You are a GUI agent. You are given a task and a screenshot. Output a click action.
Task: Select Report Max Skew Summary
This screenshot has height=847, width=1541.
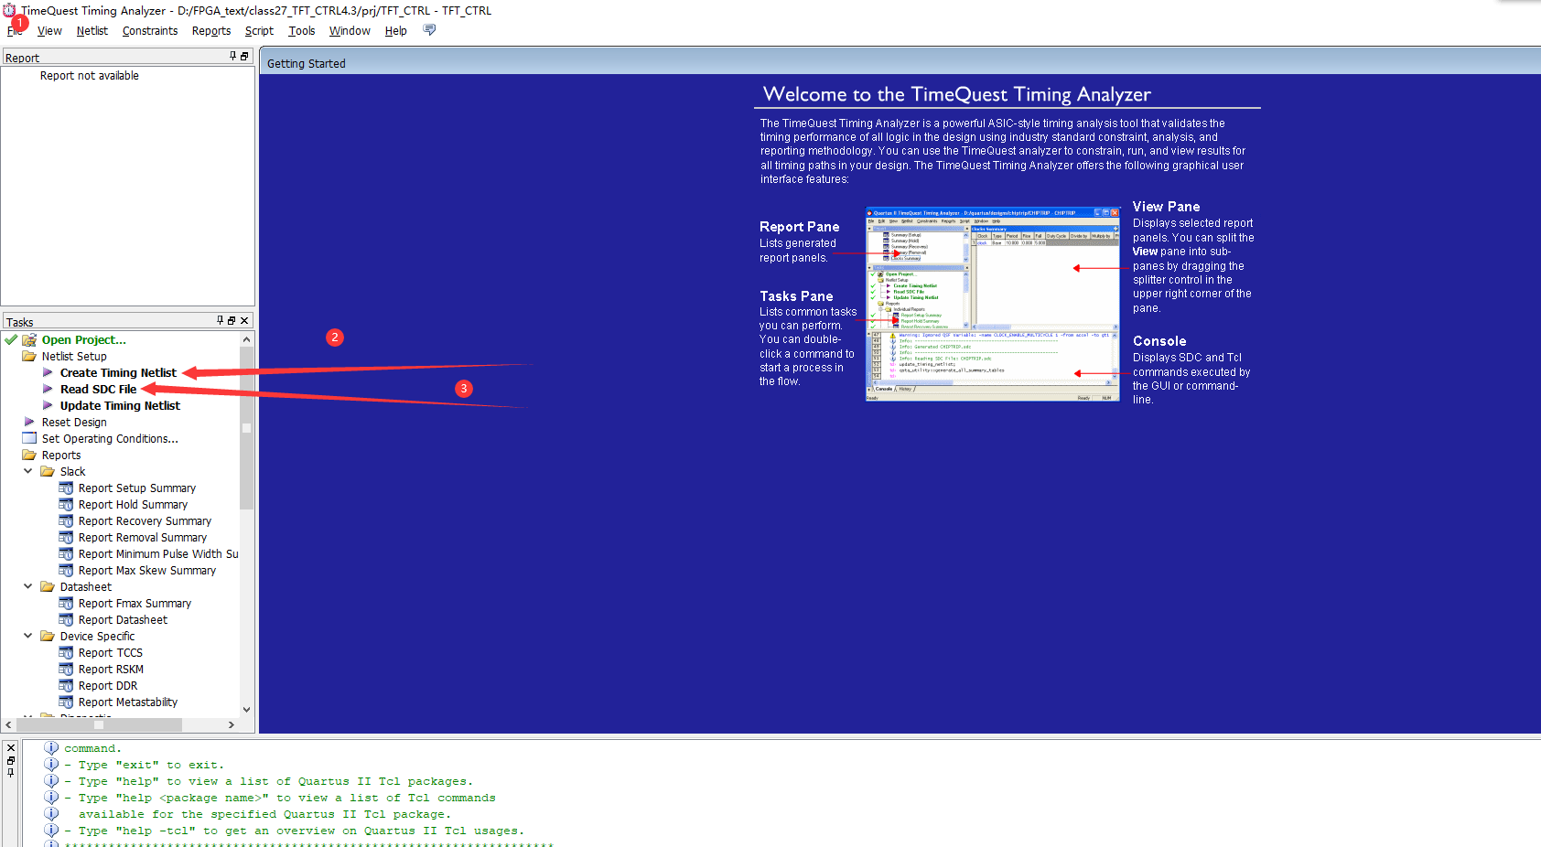[147, 571]
